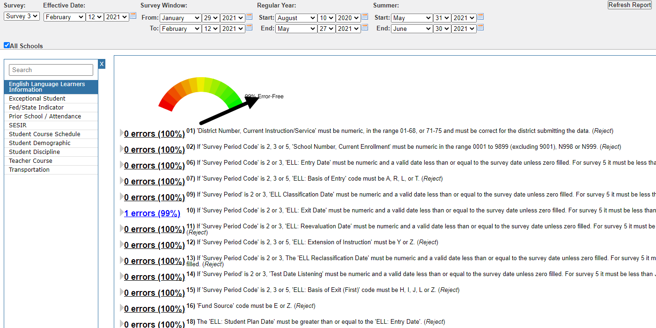Open calendar for Summer End date
This screenshot has height=328, width=656.
click(480, 28)
